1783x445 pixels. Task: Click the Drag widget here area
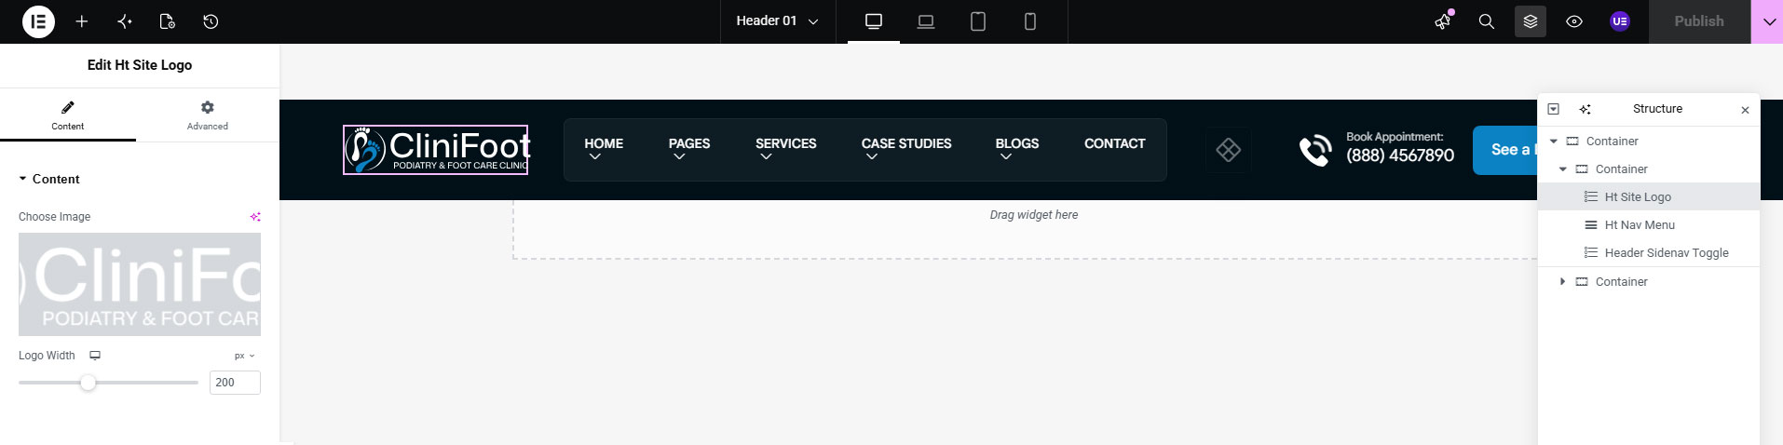tap(1034, 215)
